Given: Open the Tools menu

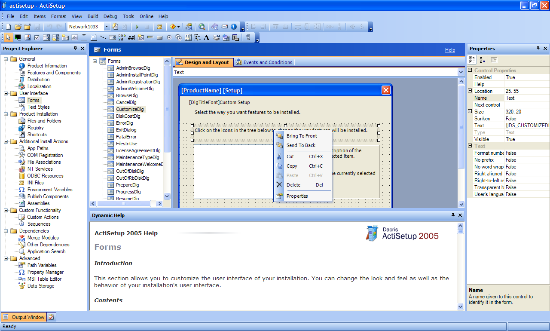Looking at the screenshot, I should click(128, 16).
